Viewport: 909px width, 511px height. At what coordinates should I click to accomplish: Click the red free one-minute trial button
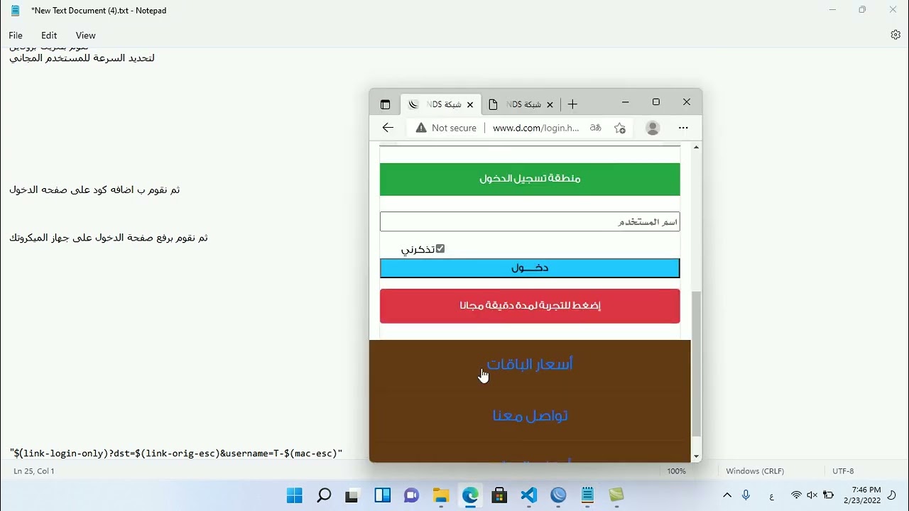point(530,306)
